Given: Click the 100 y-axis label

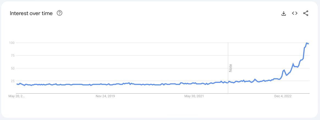Looking at the screenshot, I should [x=12, y=43].
